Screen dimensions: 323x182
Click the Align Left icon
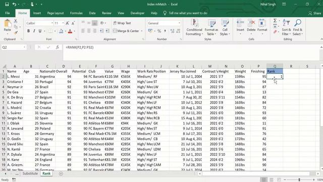(83, 31)
